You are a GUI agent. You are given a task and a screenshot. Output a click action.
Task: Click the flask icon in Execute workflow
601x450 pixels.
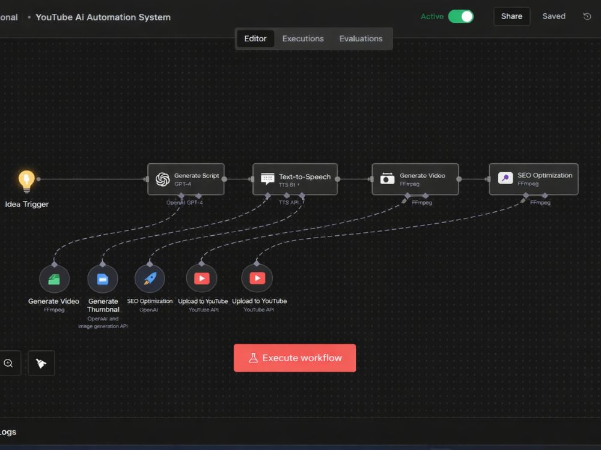[253, 358]
